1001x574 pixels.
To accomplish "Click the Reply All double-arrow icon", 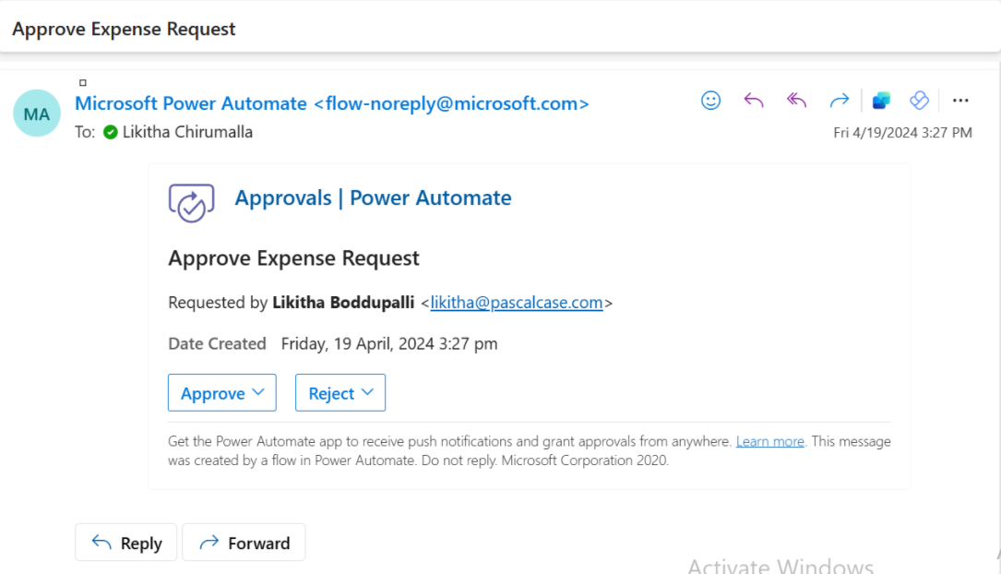I will (796, 101).
